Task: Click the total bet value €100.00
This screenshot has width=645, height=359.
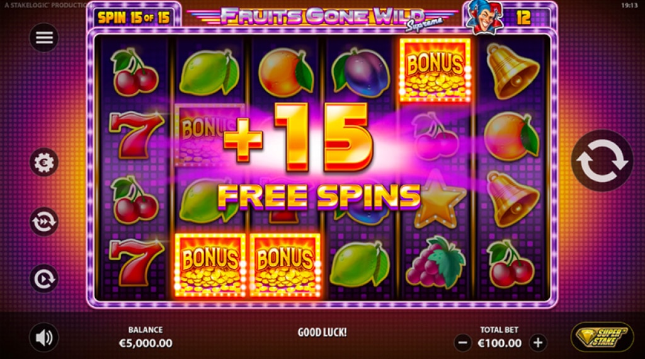Action: 499,343
